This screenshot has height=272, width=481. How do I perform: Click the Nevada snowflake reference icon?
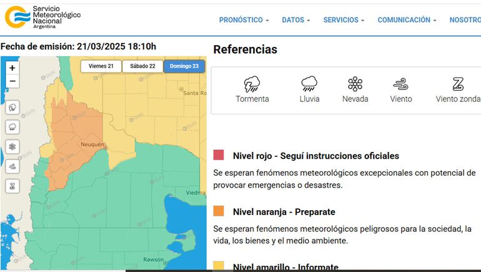pos(355,84)
